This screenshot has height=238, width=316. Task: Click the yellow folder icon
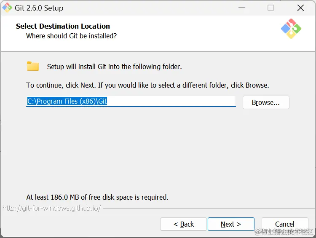(33, 66)
